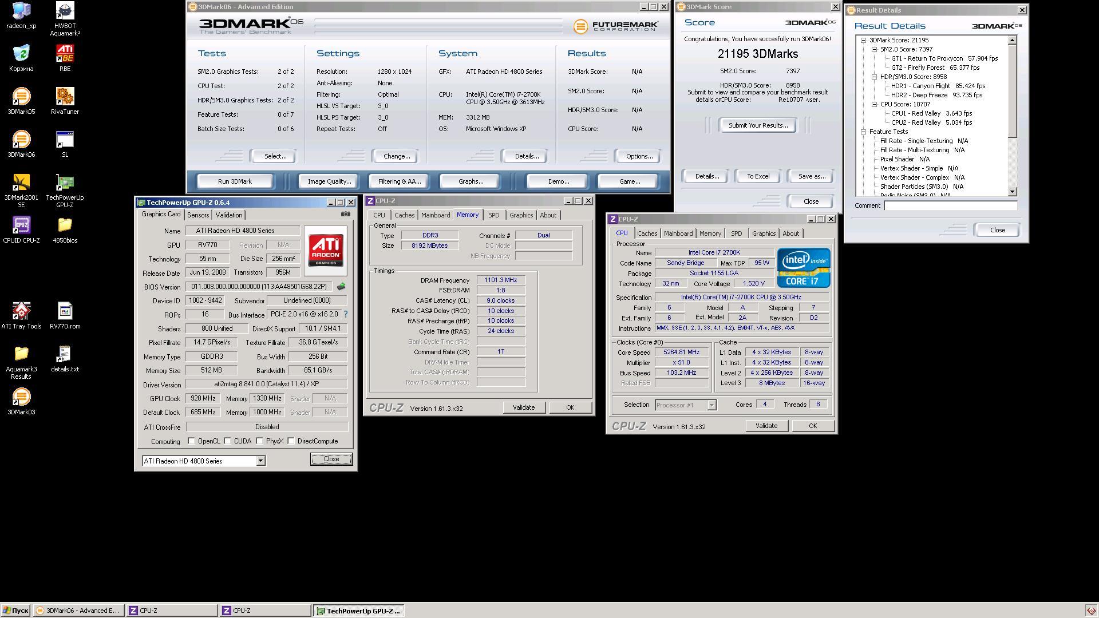Launch 3DMark2001 SE desktop shortcut
The image size is (1099, 618).
point(21,191)
